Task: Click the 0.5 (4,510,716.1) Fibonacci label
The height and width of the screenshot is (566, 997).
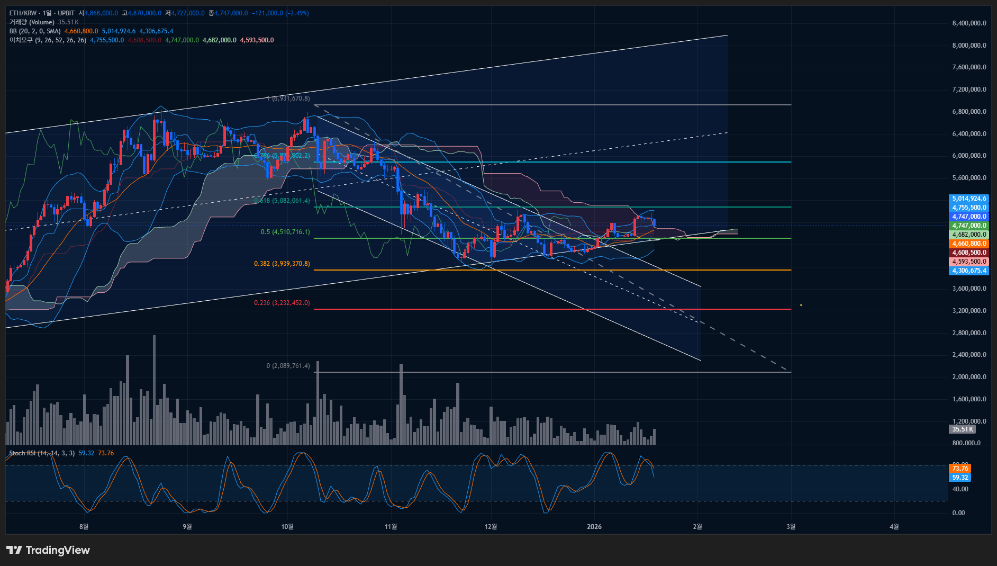Action: pyautogui.click(x=285, y=232)
